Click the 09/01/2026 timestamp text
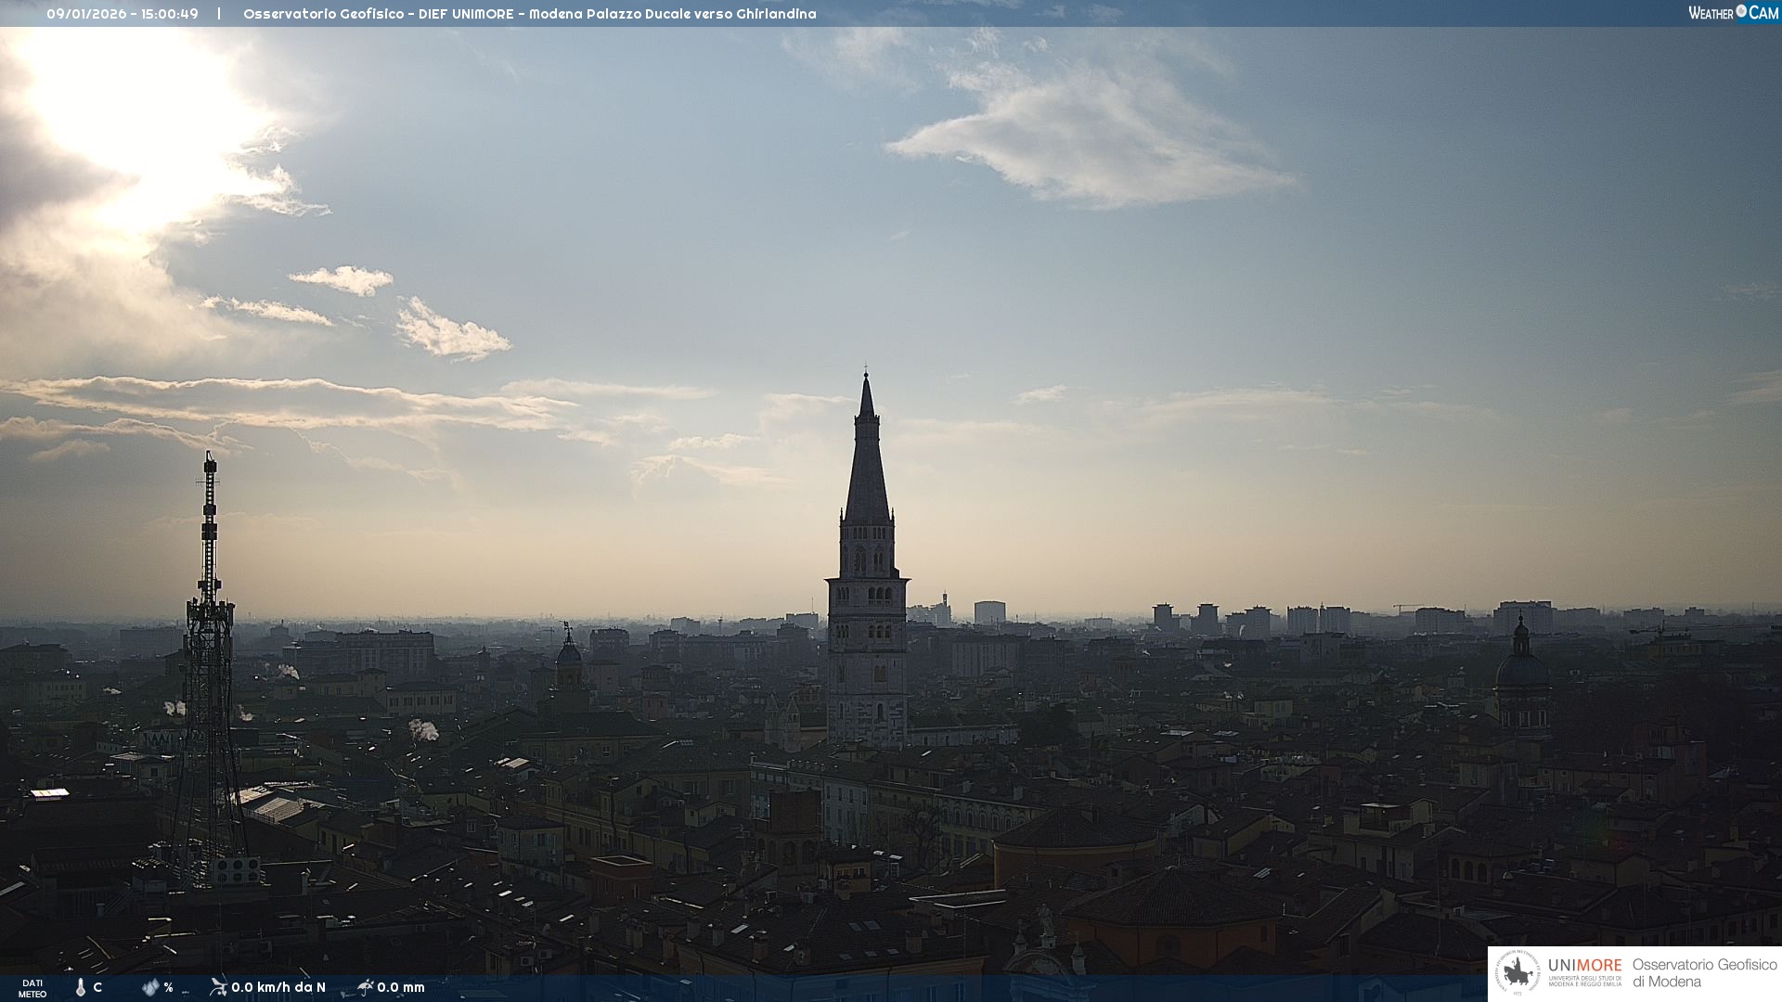Image resolution: width=1782 pixels, height=1002 pixels. [123, 14]
